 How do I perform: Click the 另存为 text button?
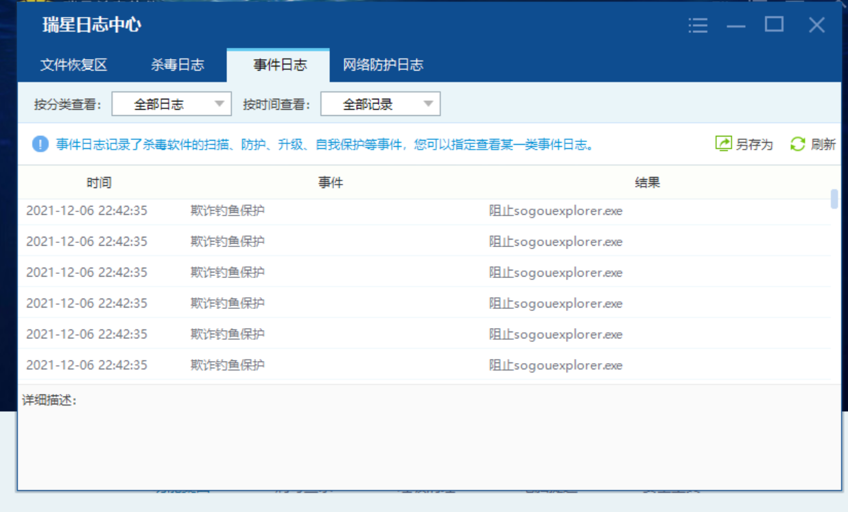tap(754, 145)
